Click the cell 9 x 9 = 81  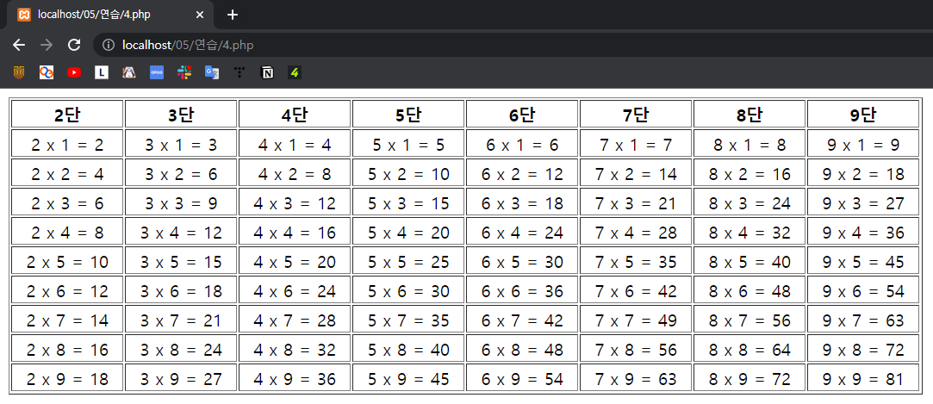click(x=863, y=378)
